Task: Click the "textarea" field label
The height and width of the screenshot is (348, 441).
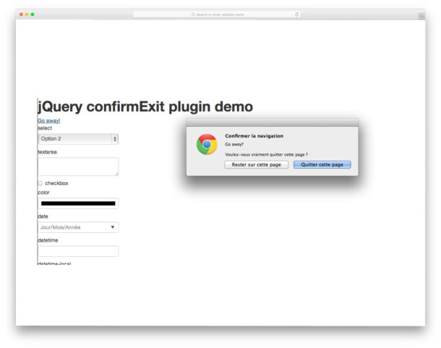Action: click(47, 152)
